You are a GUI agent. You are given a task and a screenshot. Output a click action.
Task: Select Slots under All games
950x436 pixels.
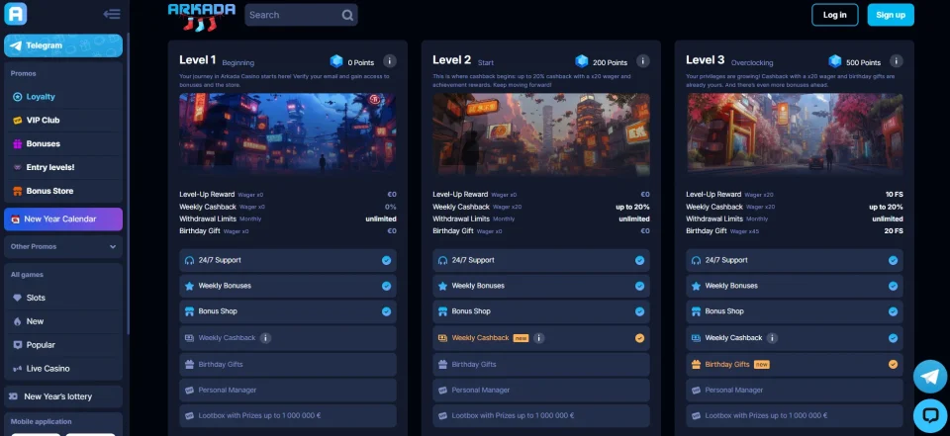(x=63, y=298)
